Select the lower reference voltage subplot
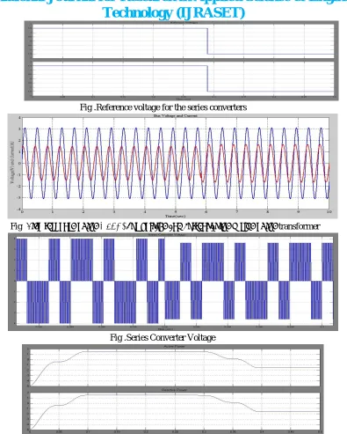 [x=184, y=78]
